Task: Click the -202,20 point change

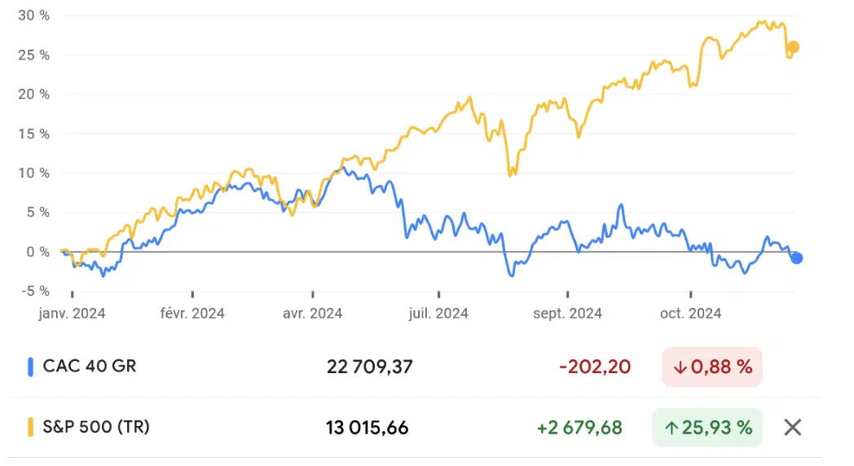Action: 595,367
